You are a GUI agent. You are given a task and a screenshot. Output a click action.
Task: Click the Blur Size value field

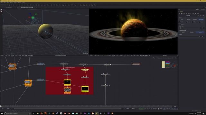tap(202, 28)
